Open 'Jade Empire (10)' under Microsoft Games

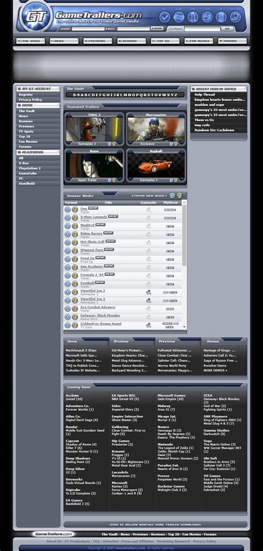(x=170, y=399)
